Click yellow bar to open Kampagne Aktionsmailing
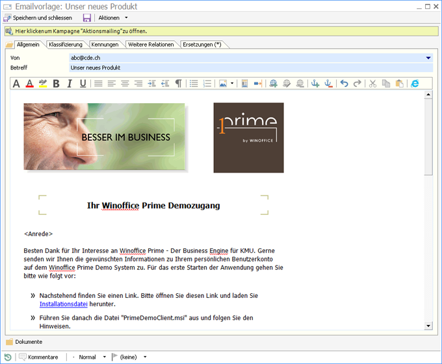The height and width of the screenshot is (364, 442). [x=221, y=31]
